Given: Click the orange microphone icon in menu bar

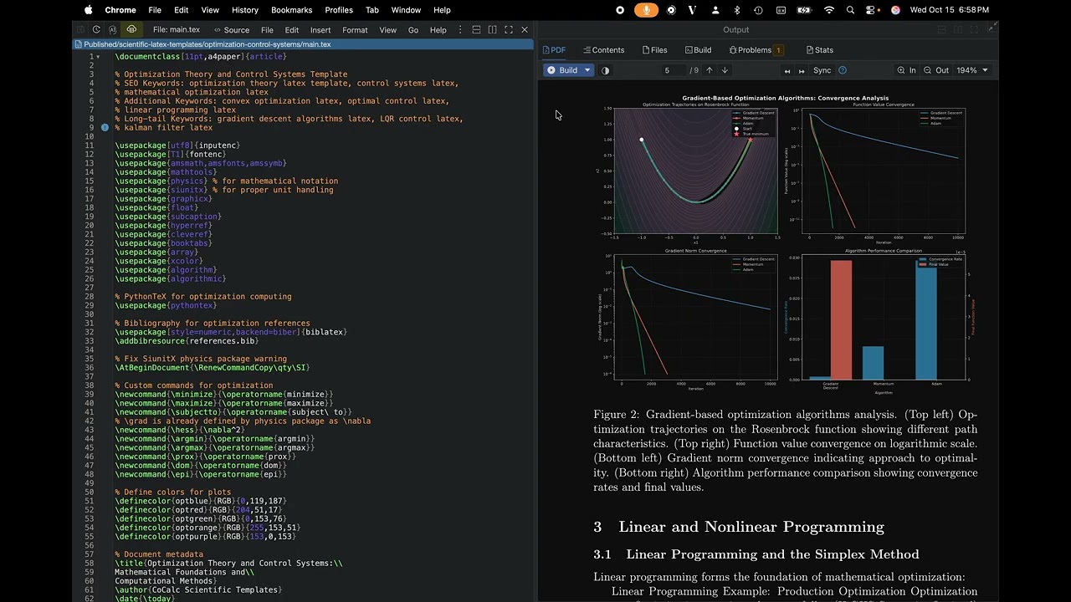Looking at the screenshot, I should pyautogui.click(x=645, y=10).
